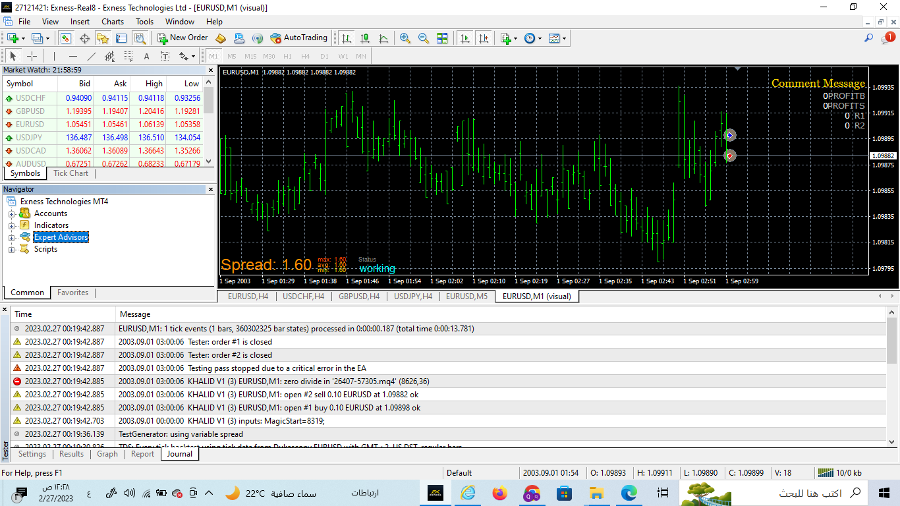
Task: Zoom out on the chart
Action: [424, 38]
